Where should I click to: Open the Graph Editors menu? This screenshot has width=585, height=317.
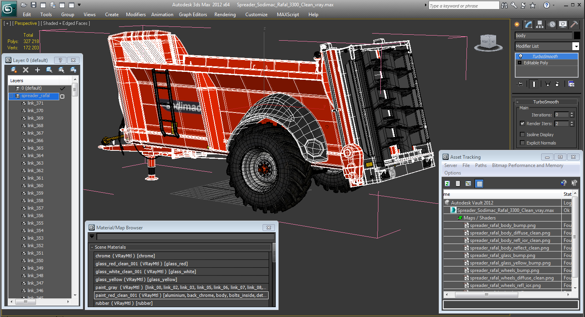coord(193,15)
